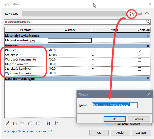The width and height of the screenshot is (154, 139).
Task: Click the Edit Parameter pencil icon
Action: pyautogui.click(x=7, y=123)
